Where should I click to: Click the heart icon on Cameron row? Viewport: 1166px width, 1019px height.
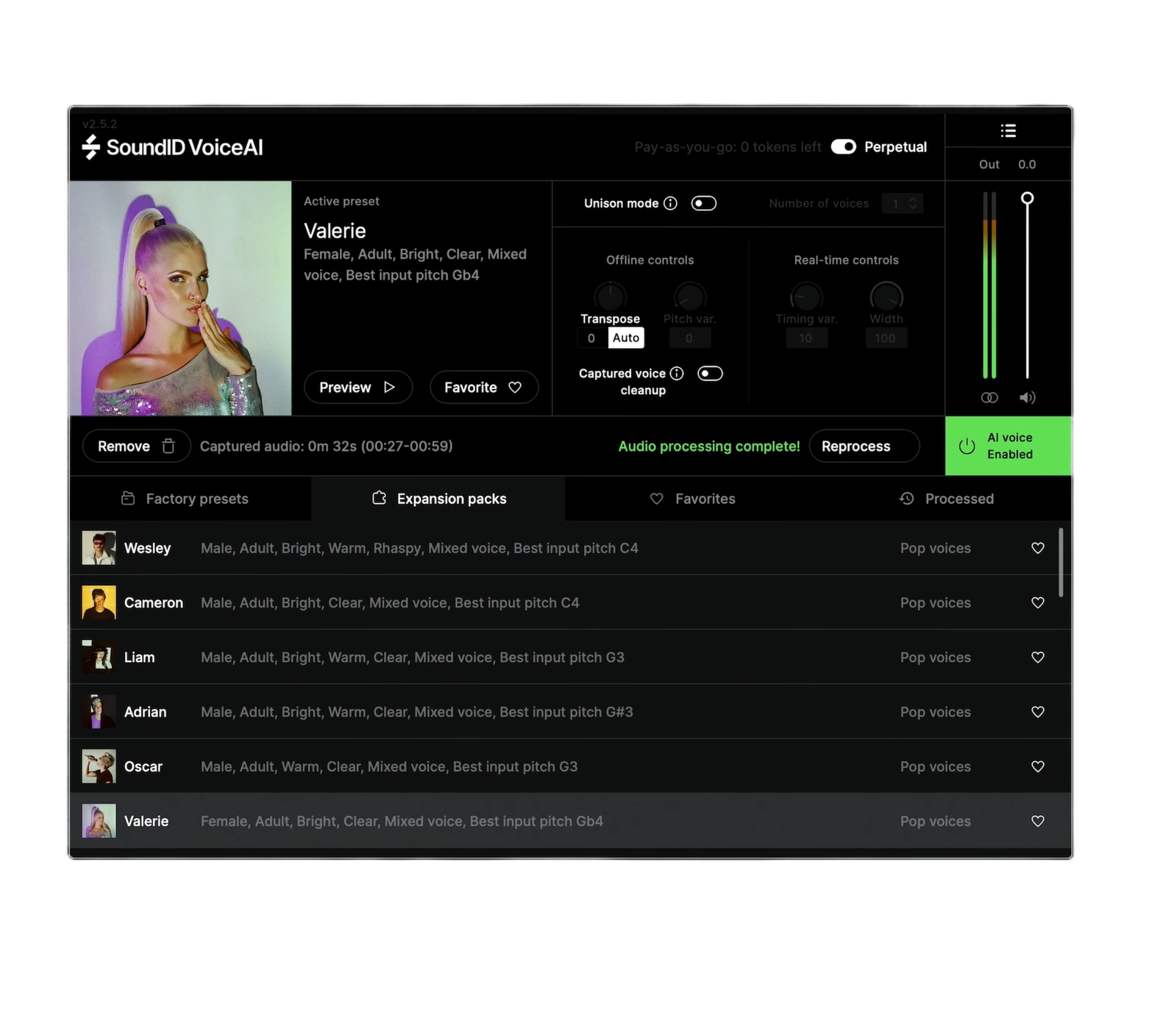pos(1037,603)
